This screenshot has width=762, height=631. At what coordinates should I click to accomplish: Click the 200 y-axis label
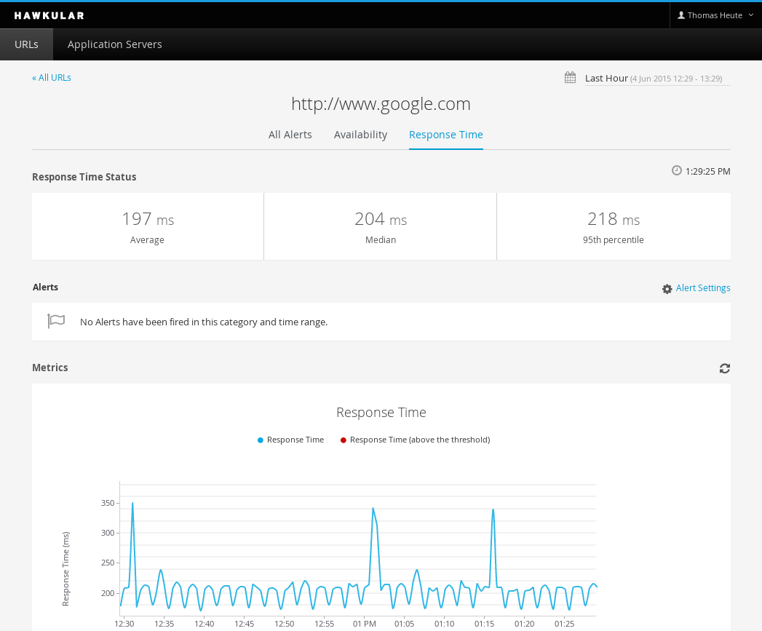(108, 593)
